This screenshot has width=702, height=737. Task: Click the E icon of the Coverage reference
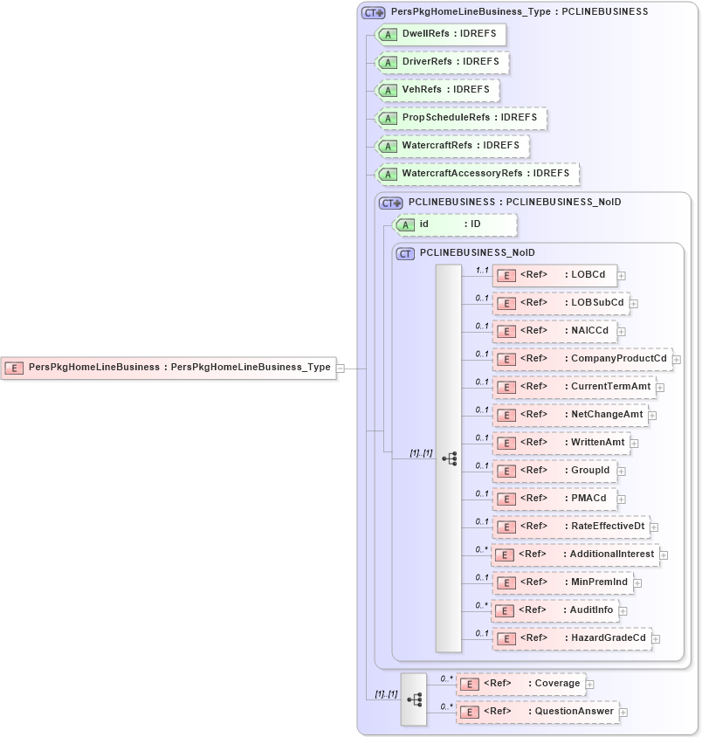470,684
